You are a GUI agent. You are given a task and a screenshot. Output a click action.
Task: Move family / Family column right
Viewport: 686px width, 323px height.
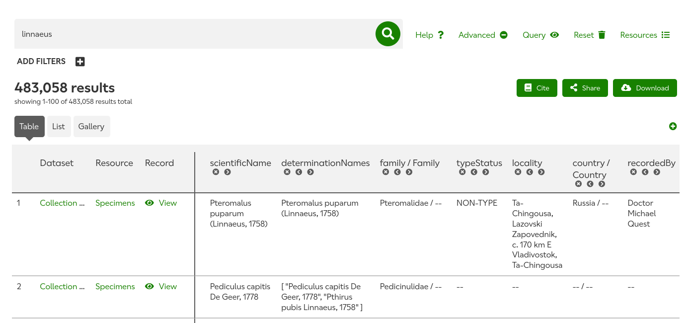409,172
